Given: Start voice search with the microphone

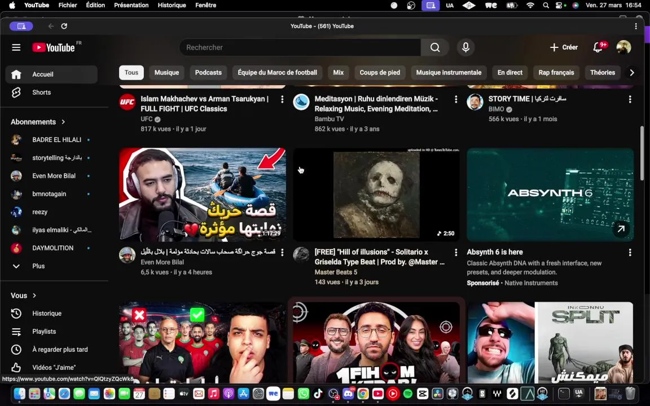Looking at the screenshot, I should [x=465, y=47].
